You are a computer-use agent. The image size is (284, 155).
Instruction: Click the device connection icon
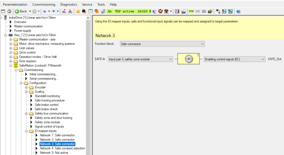point(218,11)
